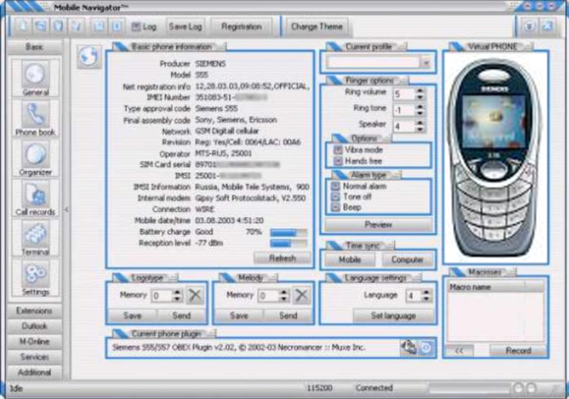
Task: Open the Settings gears icon
Action: point(35,275)
